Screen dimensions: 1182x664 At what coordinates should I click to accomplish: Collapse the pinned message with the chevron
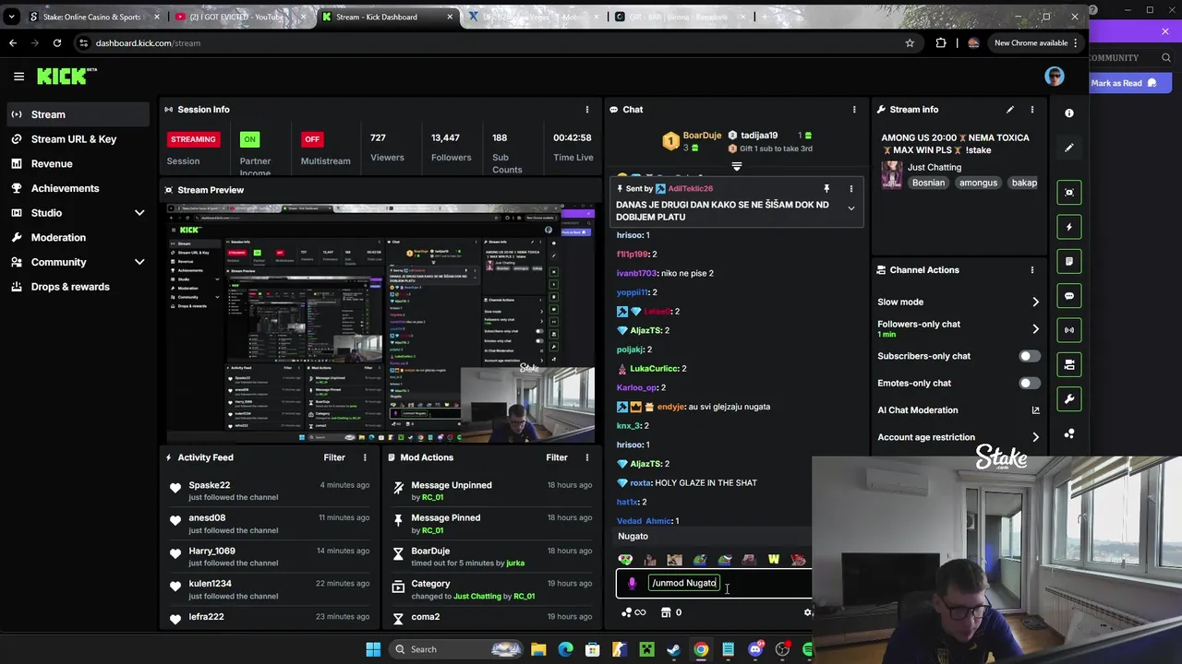coord(851,208)
